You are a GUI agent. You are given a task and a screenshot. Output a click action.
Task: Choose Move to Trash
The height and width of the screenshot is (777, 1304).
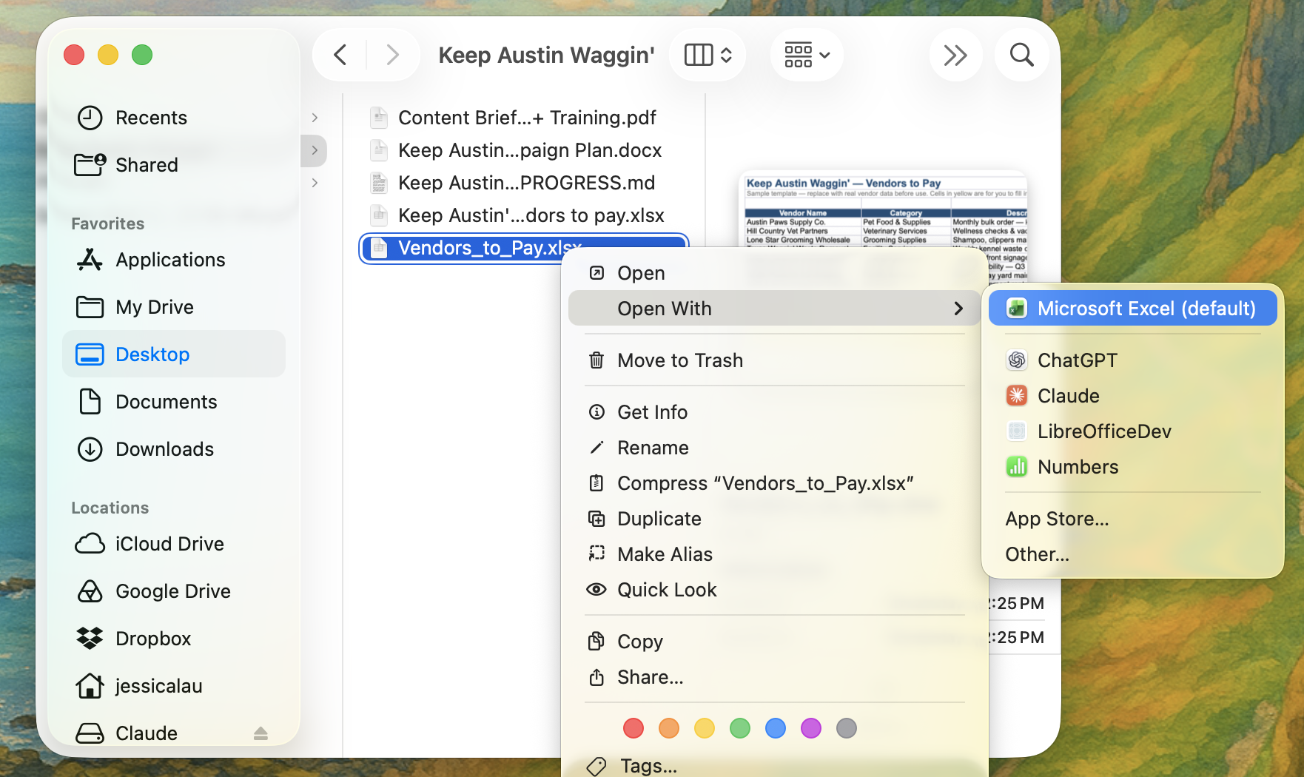pyautogui.click(x=774, y=360)
